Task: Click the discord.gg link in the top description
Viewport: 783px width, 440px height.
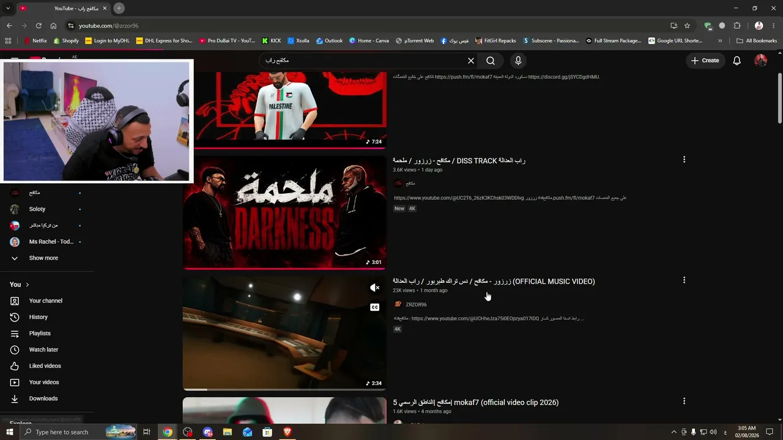Action: (x=564, y=77)
